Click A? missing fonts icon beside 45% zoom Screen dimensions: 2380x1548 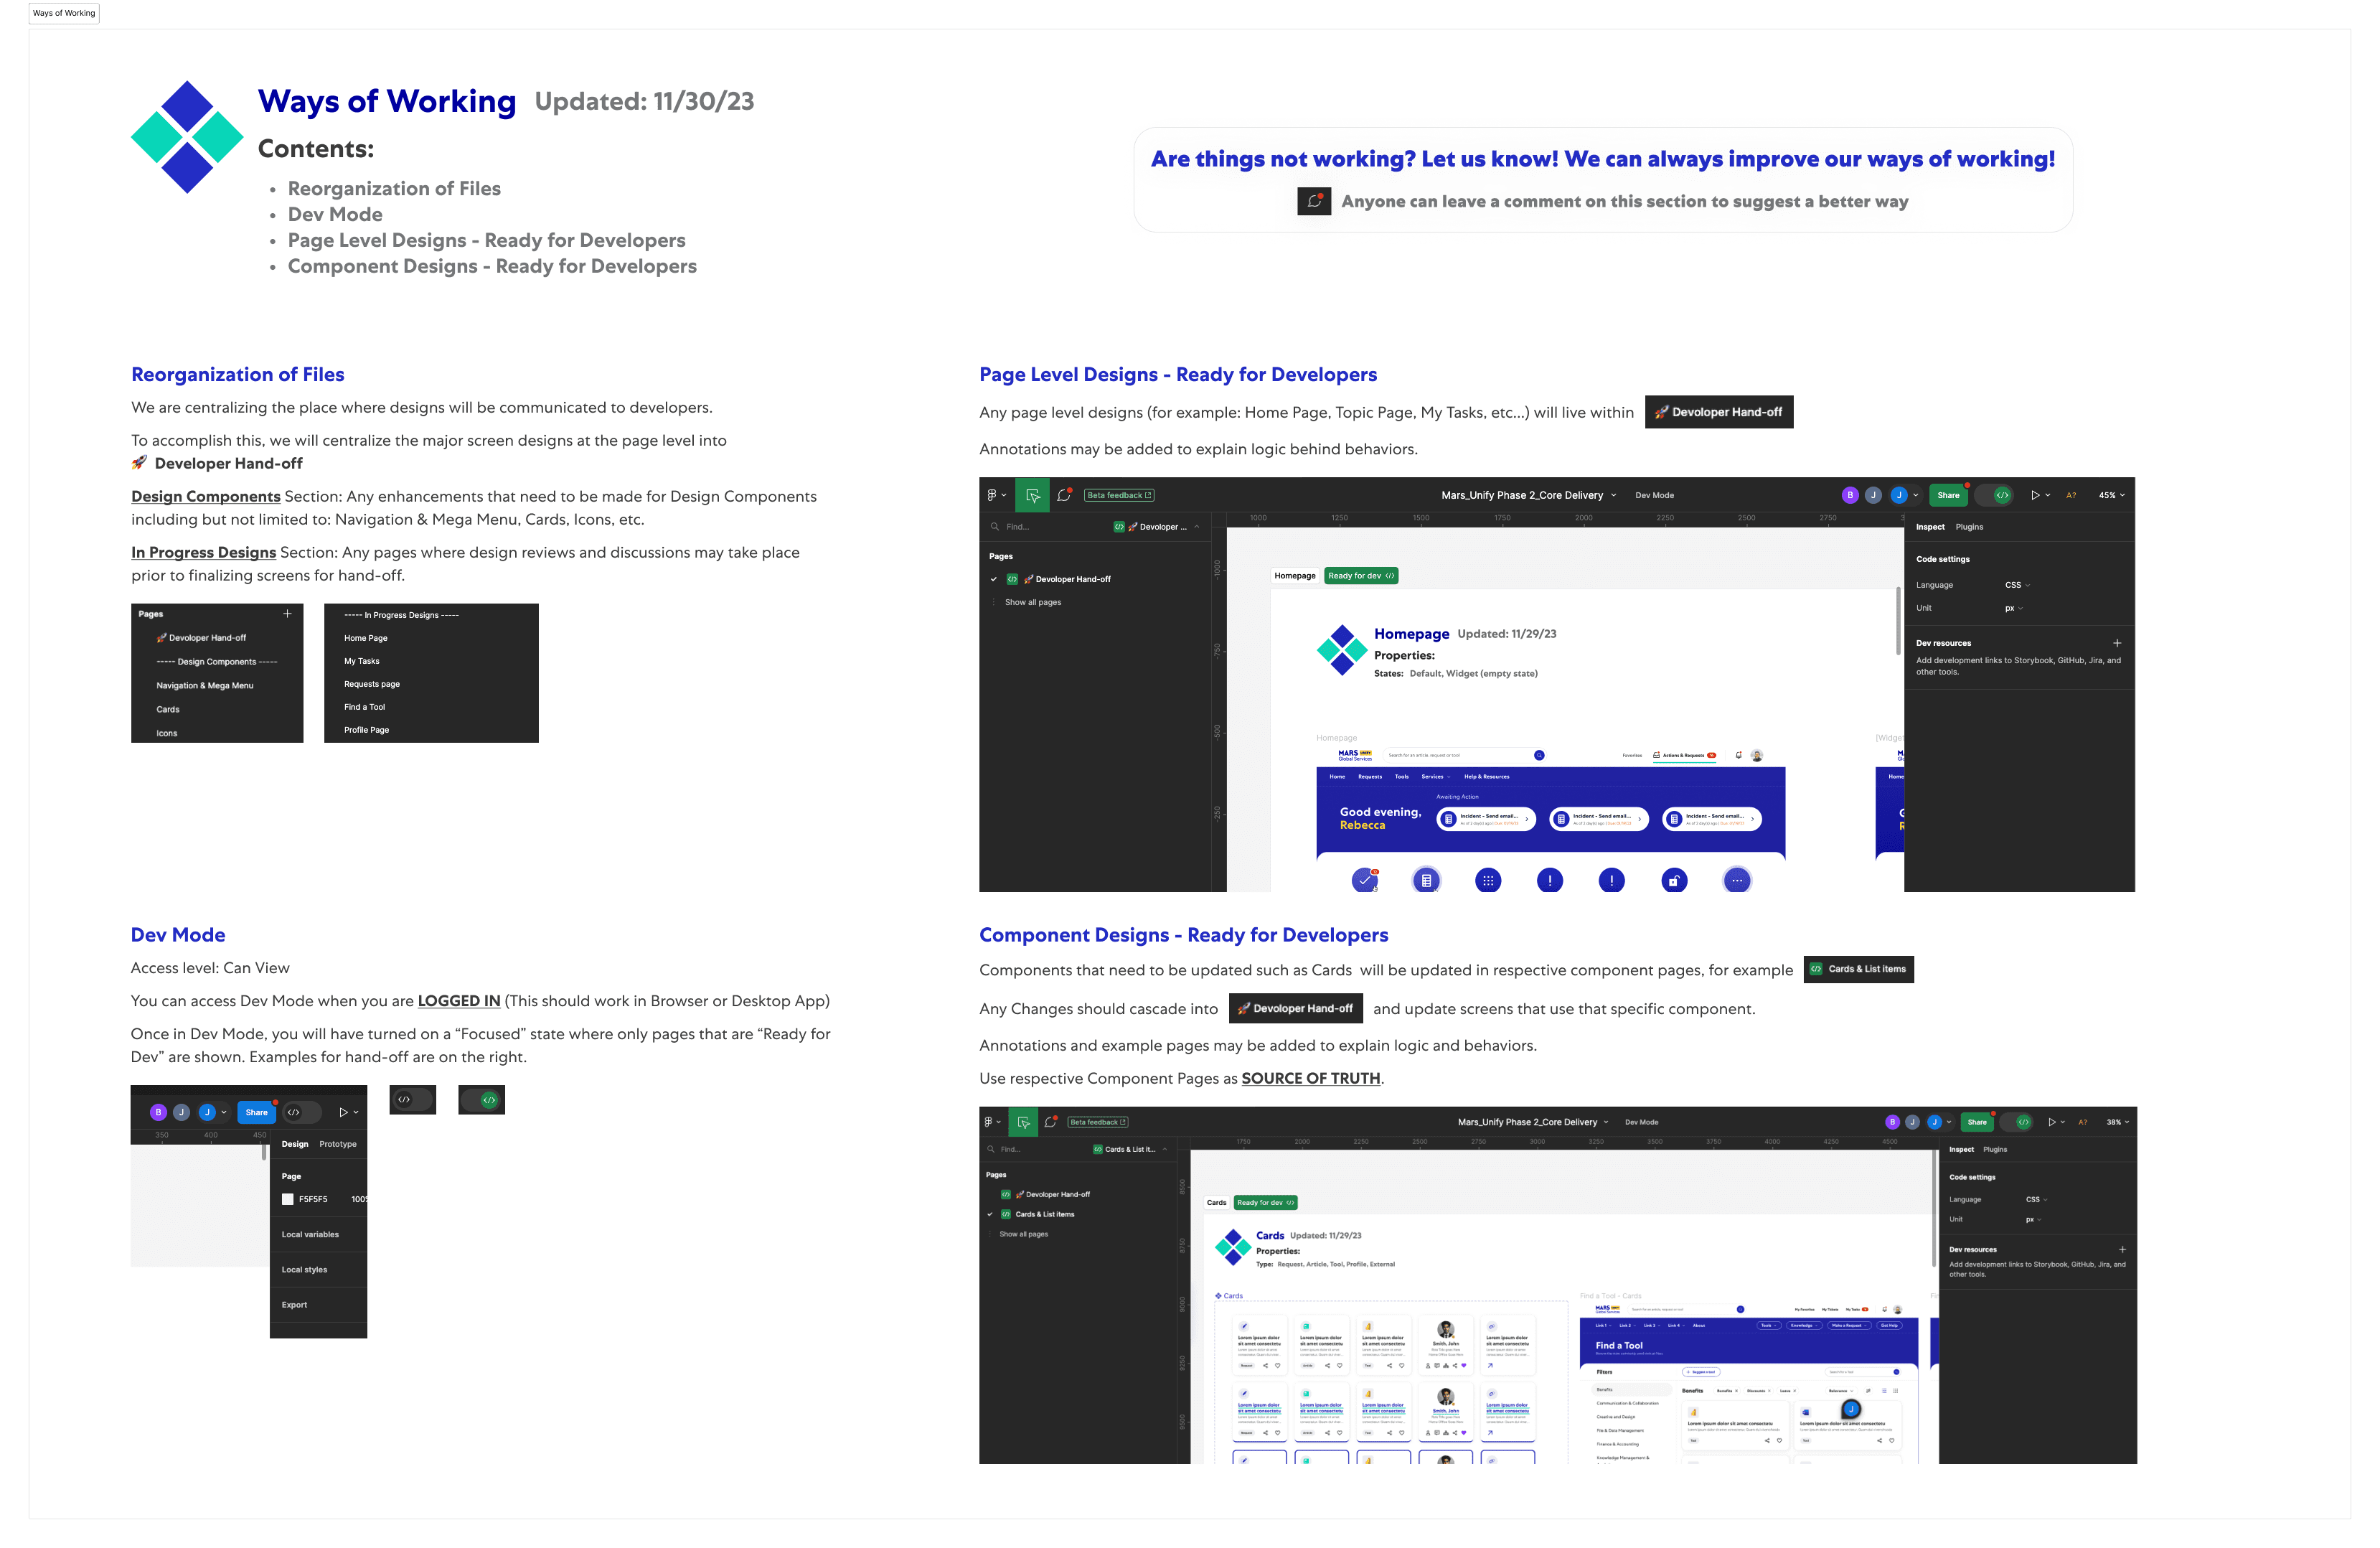pos(2071,495)
